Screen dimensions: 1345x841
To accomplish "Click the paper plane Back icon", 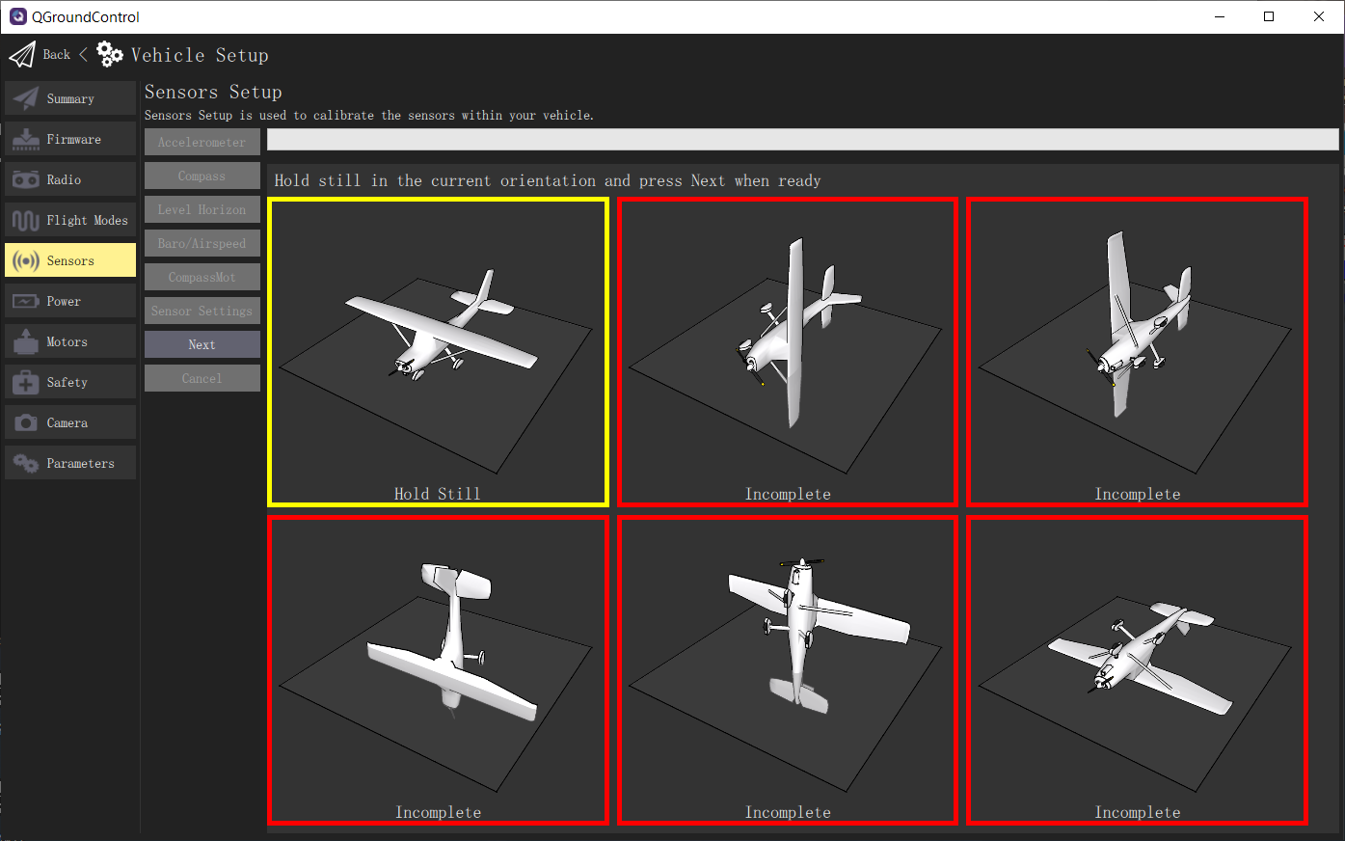I will tap(20, 54).
